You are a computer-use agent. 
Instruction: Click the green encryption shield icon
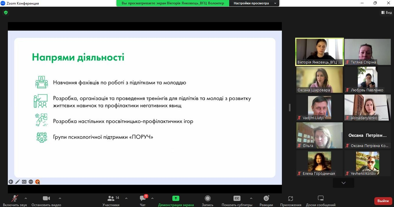coord(6,12)
